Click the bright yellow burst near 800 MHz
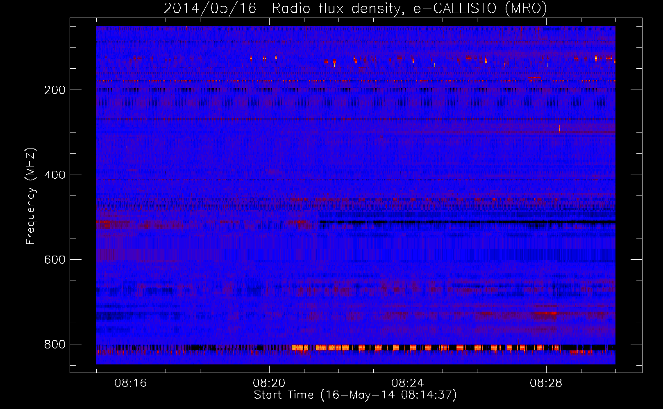The height and width of the screenshot is (409, 663). 320,348
